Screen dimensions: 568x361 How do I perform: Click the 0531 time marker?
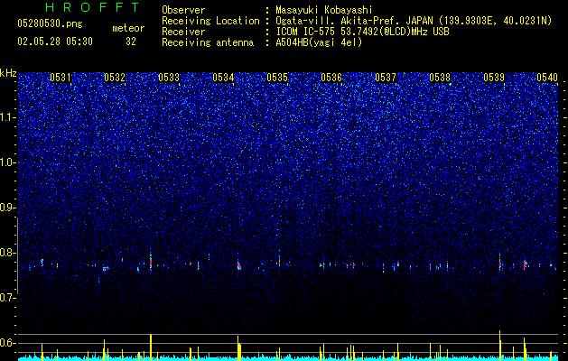(61, 77)
